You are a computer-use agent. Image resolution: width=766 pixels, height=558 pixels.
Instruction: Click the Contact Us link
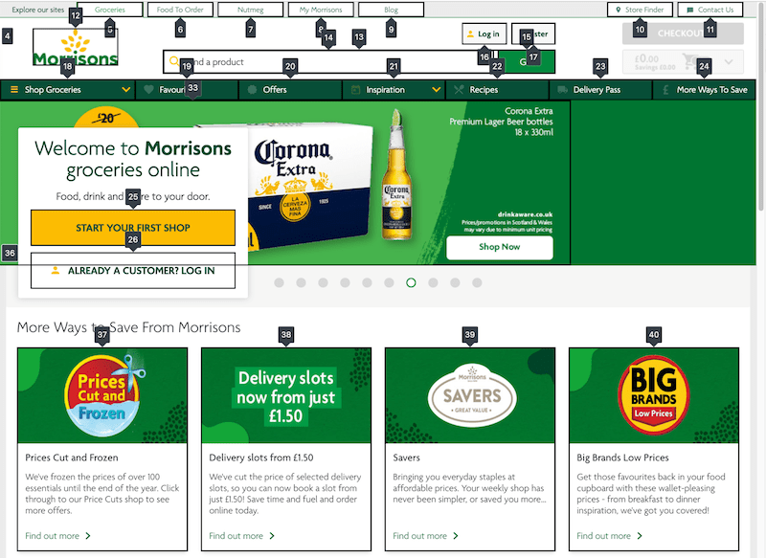710,10
